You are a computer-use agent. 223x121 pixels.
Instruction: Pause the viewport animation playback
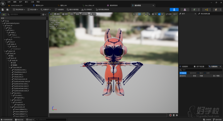pos(174,115)
